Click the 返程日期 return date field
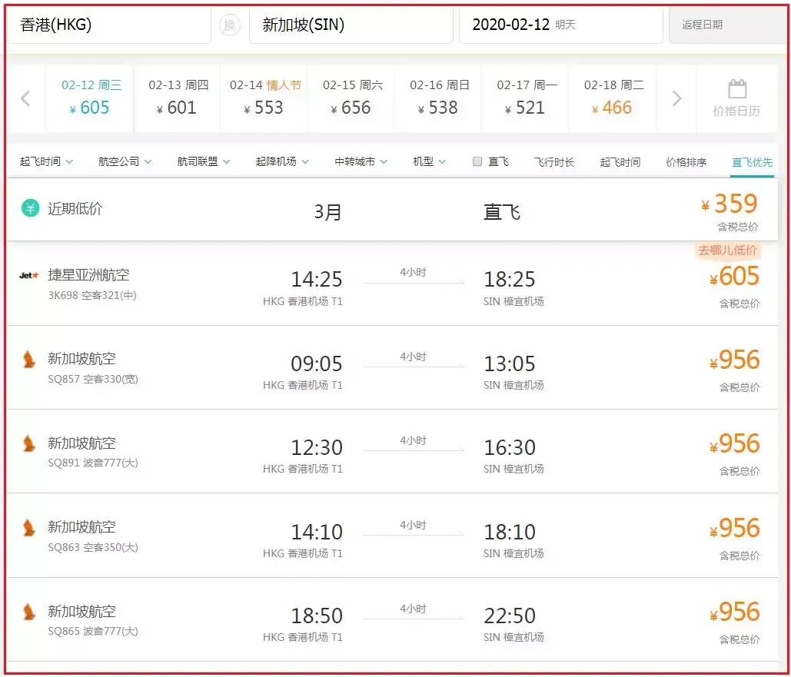The width and height of the screenshot is (791, 677). tap(729, 25)
